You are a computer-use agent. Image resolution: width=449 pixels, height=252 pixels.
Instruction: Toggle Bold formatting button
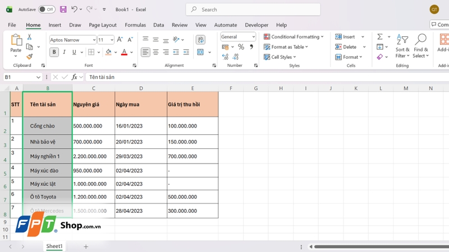(x=54, y=52)
